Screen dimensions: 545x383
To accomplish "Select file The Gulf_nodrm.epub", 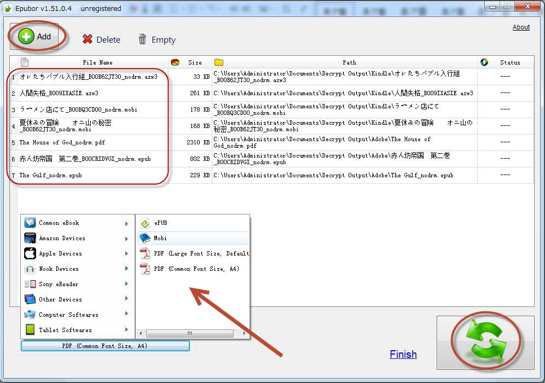I will [50, 175].
